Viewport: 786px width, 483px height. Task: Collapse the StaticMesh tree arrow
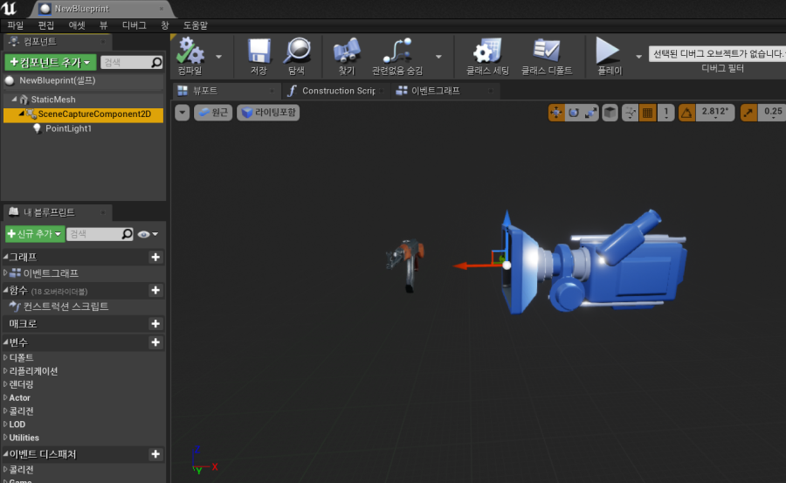pyautogui.click(x=14, y=100)
